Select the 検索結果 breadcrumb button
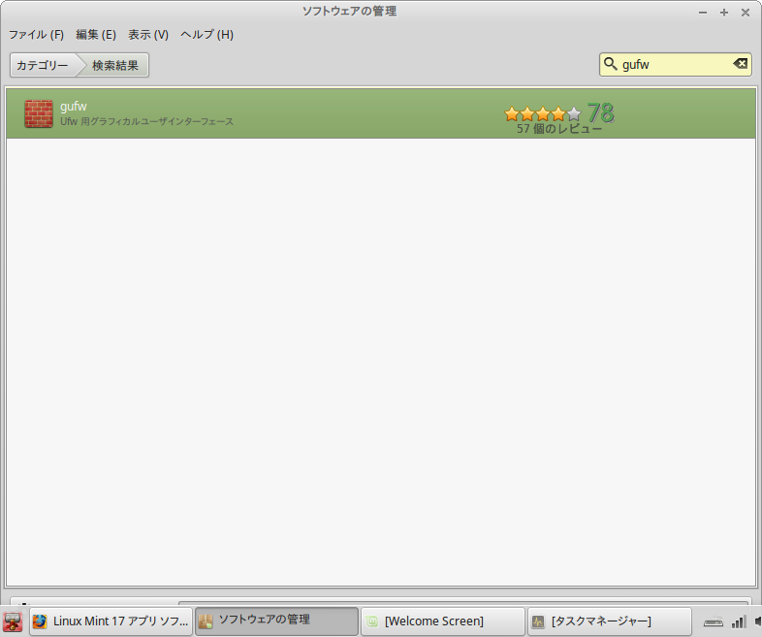The image size is (762, 637). click(115, 65)
